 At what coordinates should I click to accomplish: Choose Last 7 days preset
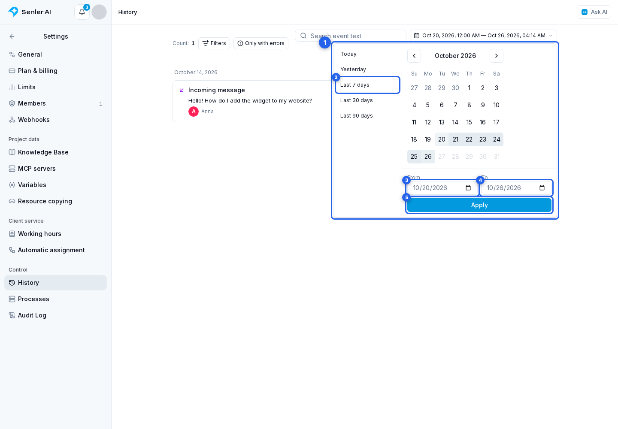coord(367,85)
